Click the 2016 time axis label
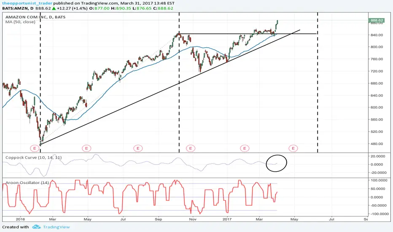 tap(20, 219)
